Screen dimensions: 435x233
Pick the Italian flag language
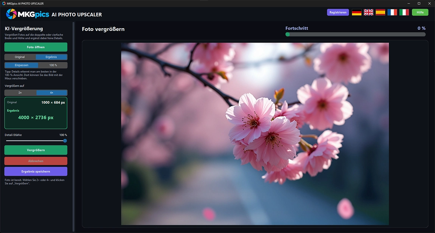point(404,12)
